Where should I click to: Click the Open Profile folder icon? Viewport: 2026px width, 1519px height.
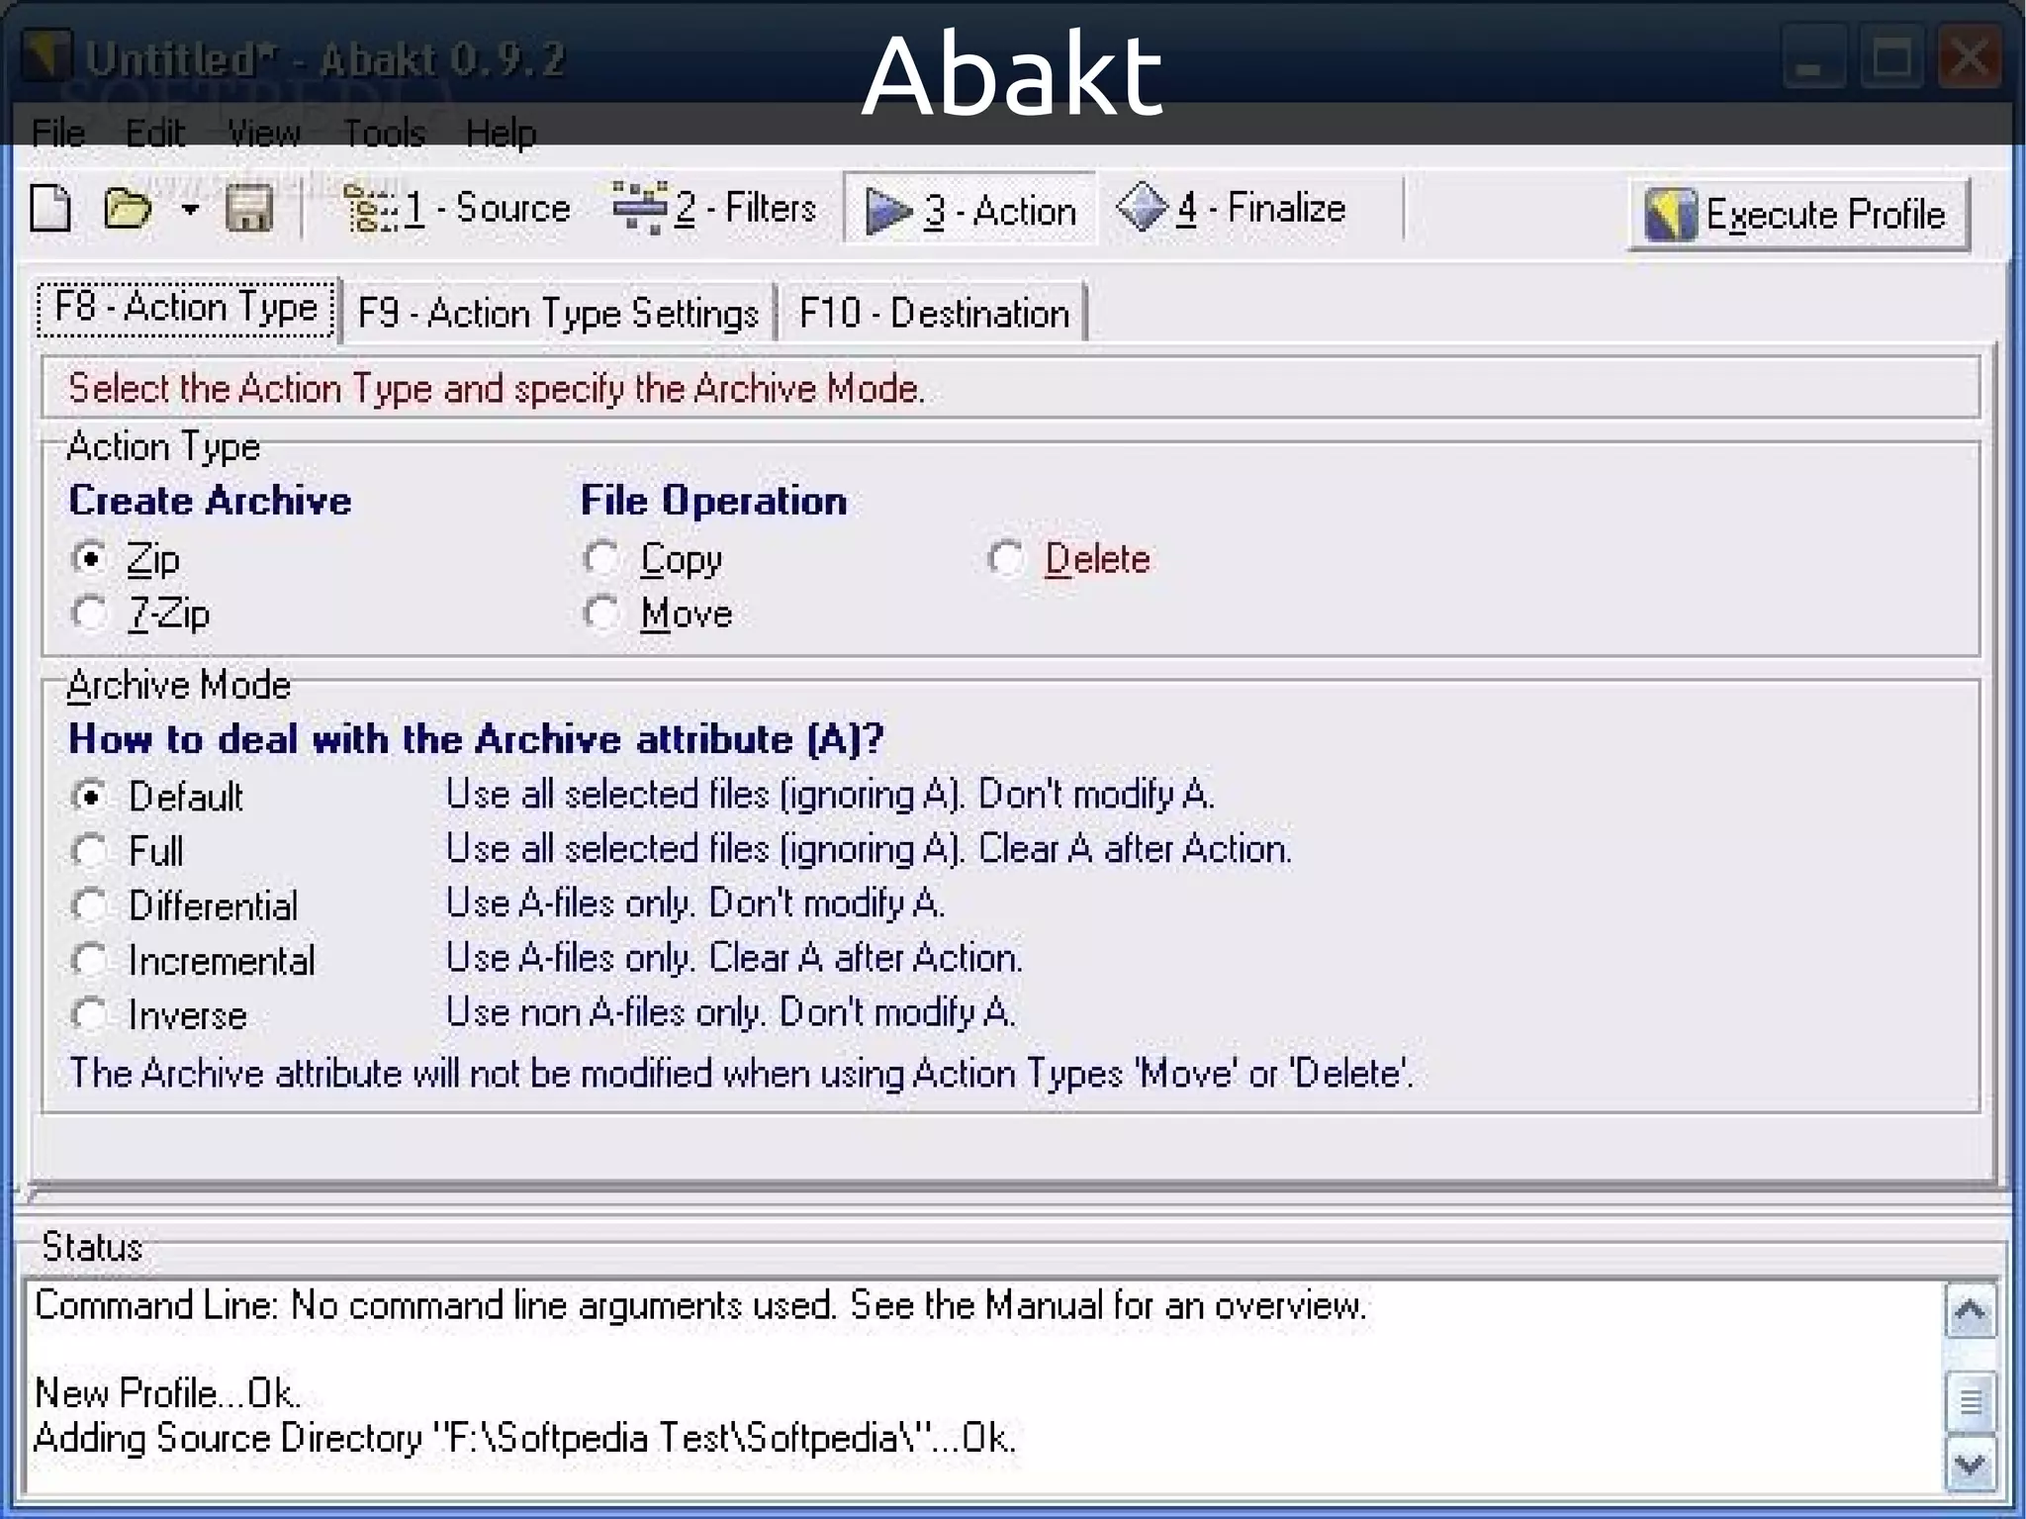(x=128, y=209)
